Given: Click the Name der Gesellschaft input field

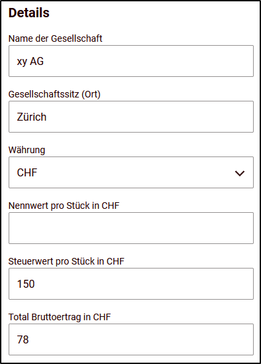Looking at the screenshot, I should [131, 61].
